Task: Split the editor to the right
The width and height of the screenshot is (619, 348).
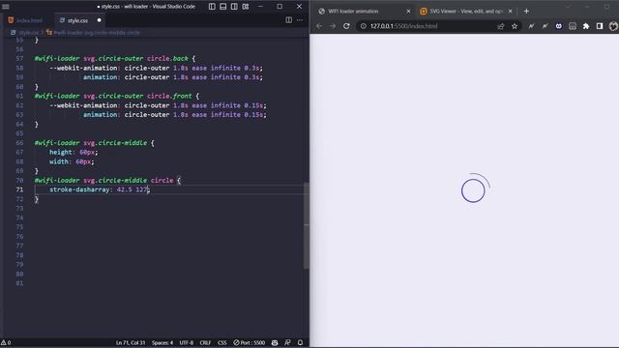Action: coord(288,20)
